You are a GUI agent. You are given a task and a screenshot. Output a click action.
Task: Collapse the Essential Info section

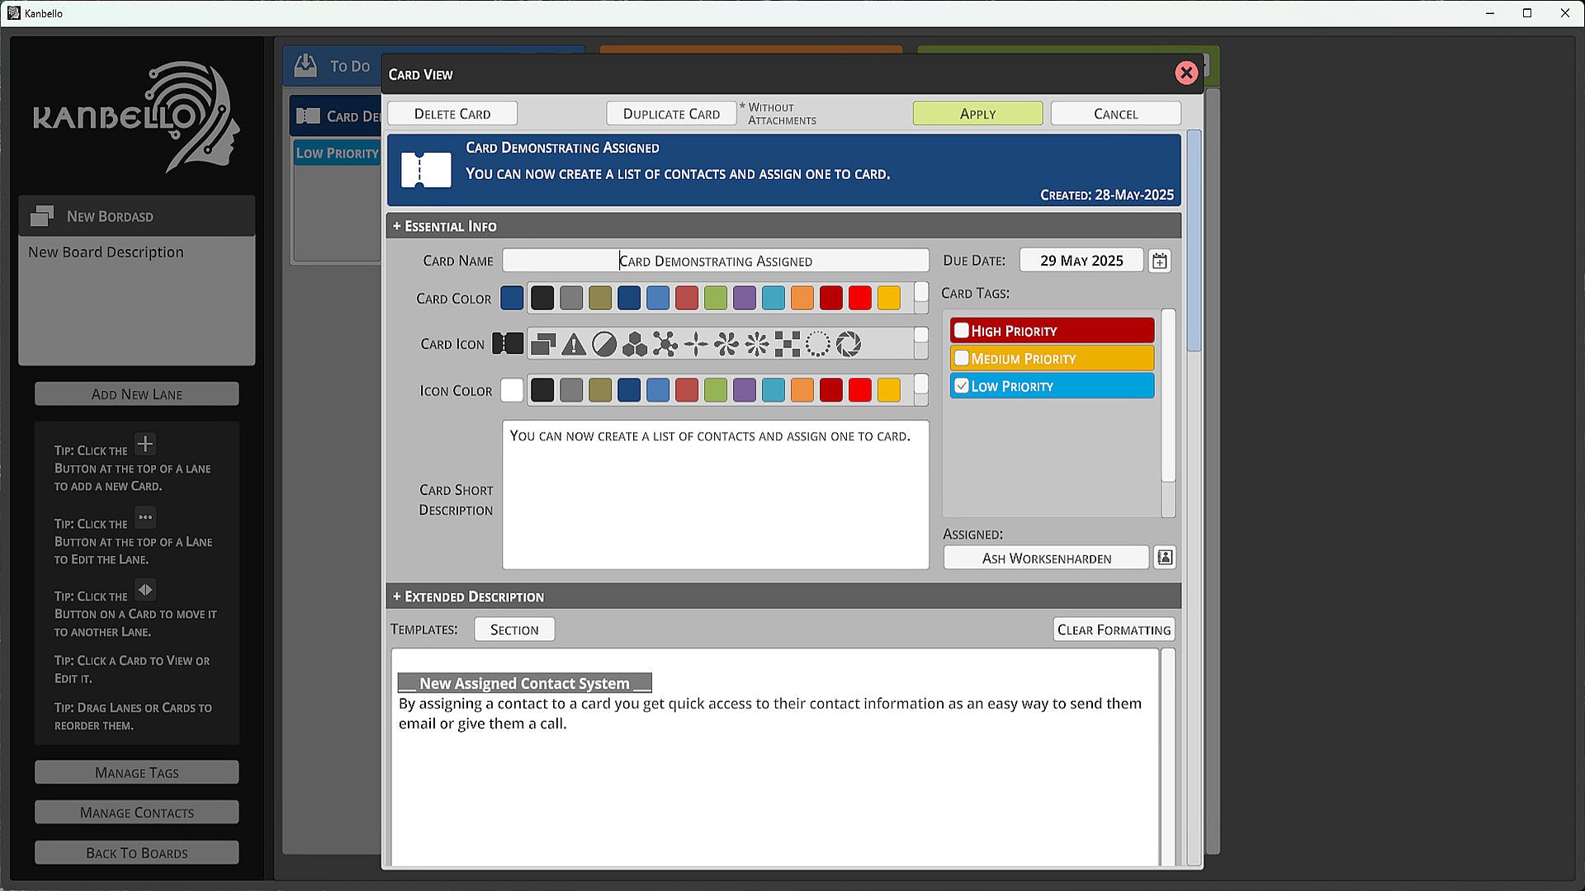coord(444,226)
